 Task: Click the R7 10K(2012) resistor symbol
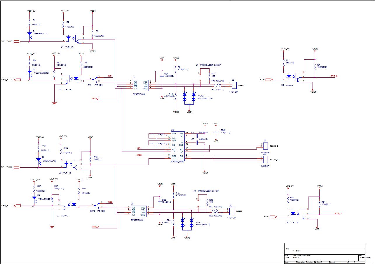pos(315,67)
